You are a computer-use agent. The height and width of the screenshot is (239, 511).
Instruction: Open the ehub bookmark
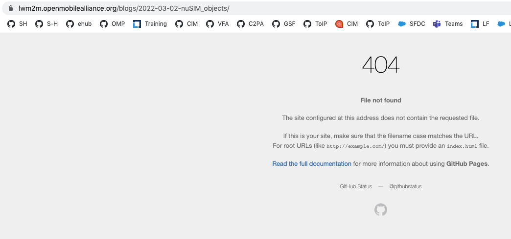(79, 24)
